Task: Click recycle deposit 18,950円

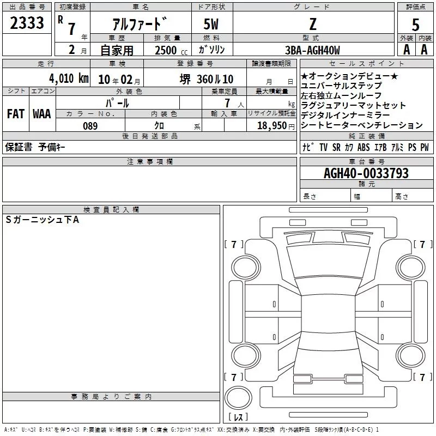Action: coord(276,126)
